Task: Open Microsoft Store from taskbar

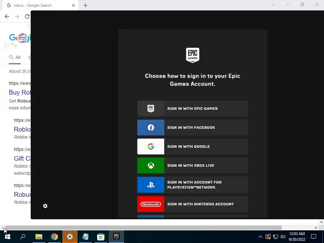Action: pyautogui.click(x=101, y=237)
